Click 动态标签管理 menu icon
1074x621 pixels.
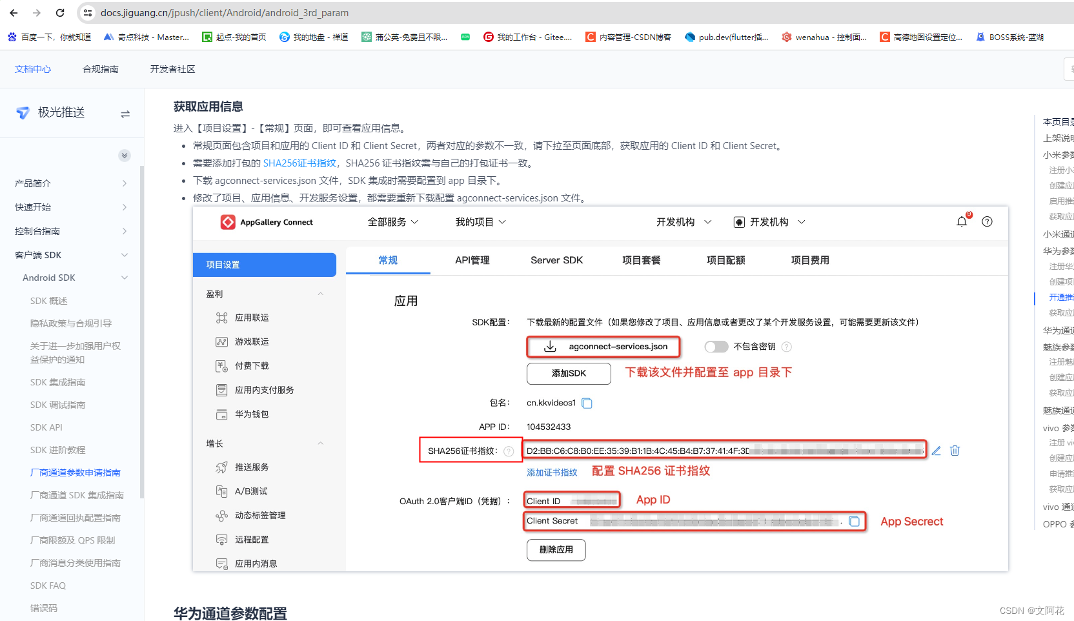click(221, 516)
